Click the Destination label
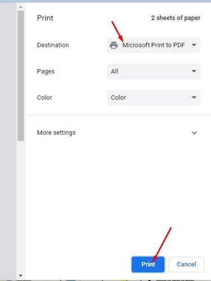Viewport: 211px width, 281px height. click(x=53, y=45)
